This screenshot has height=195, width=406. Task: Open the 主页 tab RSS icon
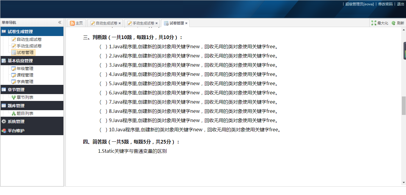(x=71, y=23)
